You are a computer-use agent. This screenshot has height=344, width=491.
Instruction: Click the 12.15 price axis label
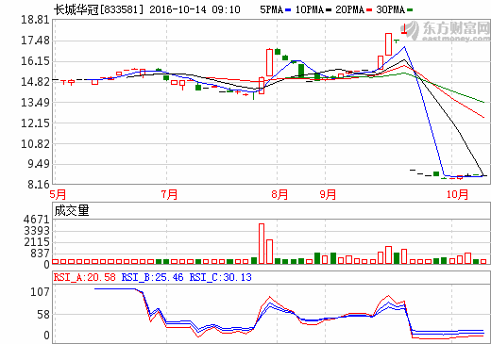click(35, 123)
